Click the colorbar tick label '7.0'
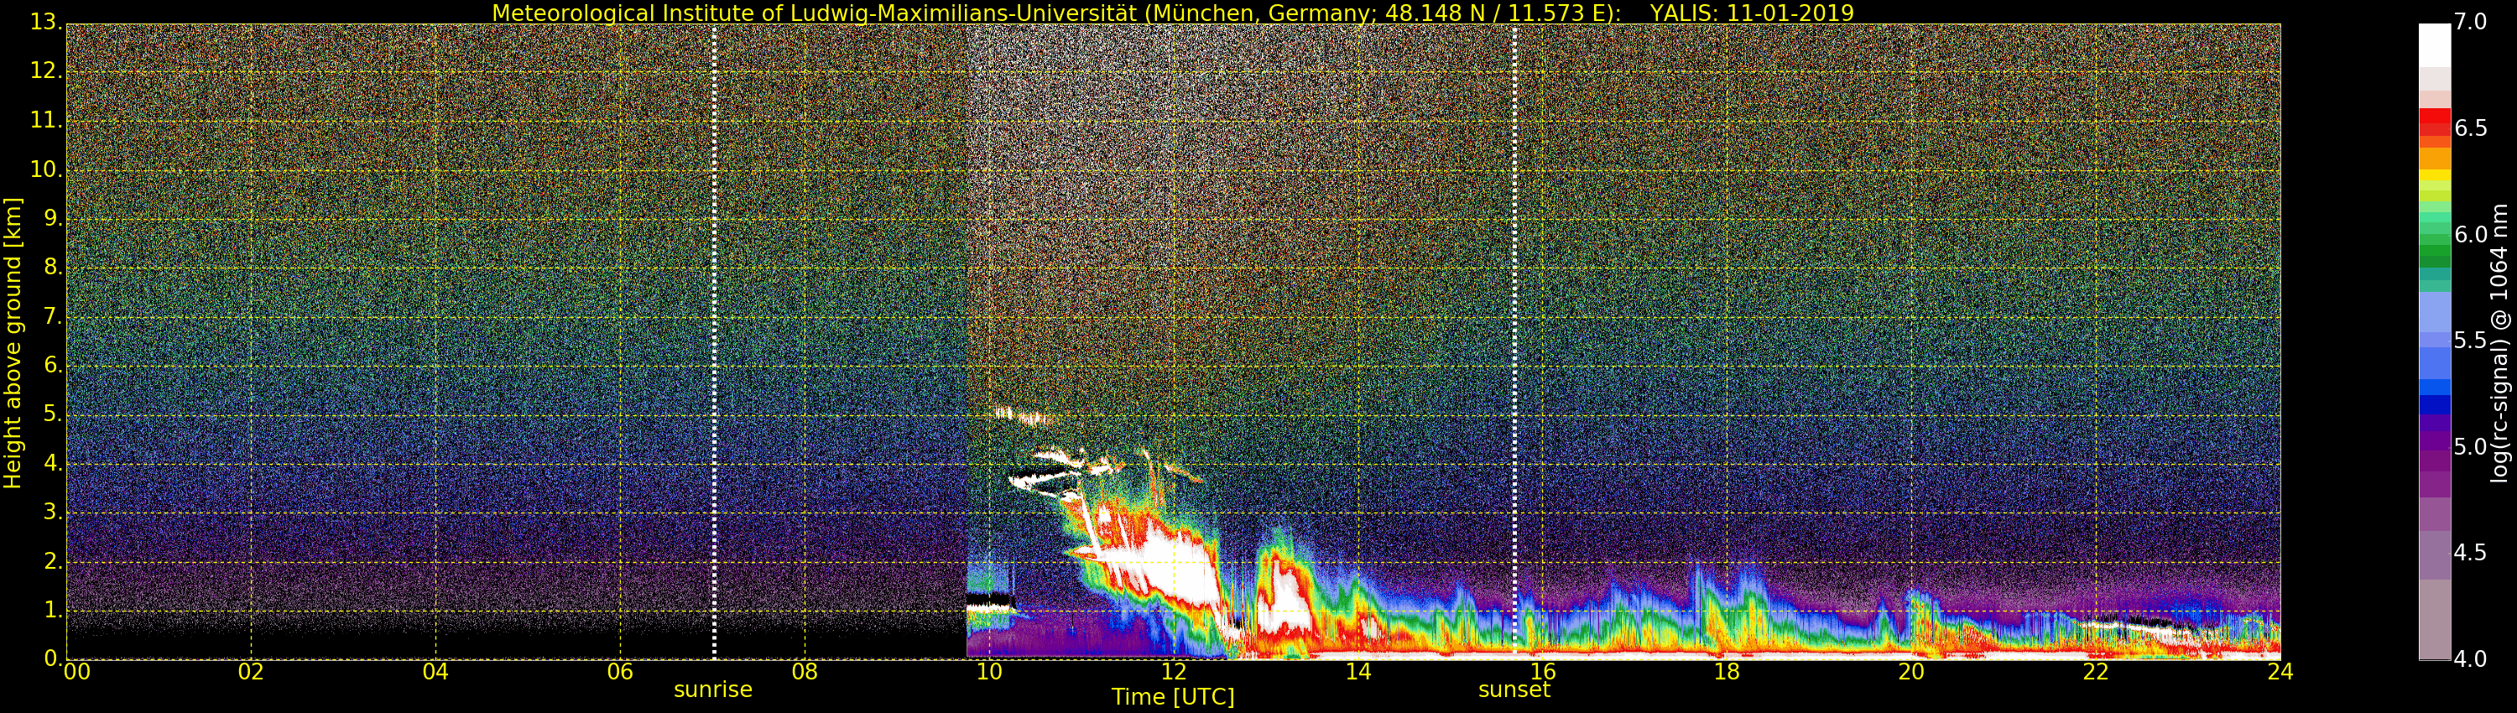The width and height of the screenshot is (2517, 713). (x=2471, y=22)
